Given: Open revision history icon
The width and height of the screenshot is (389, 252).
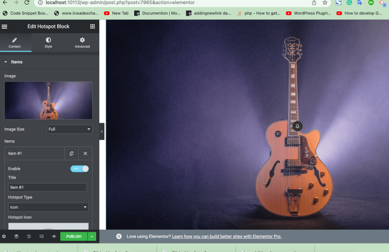Looking at the screenshot, I should coord(29,236).
